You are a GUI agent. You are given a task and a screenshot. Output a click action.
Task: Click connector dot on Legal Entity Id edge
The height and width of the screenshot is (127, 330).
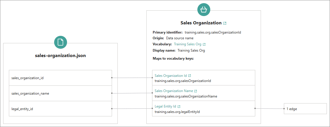(255, 108)
